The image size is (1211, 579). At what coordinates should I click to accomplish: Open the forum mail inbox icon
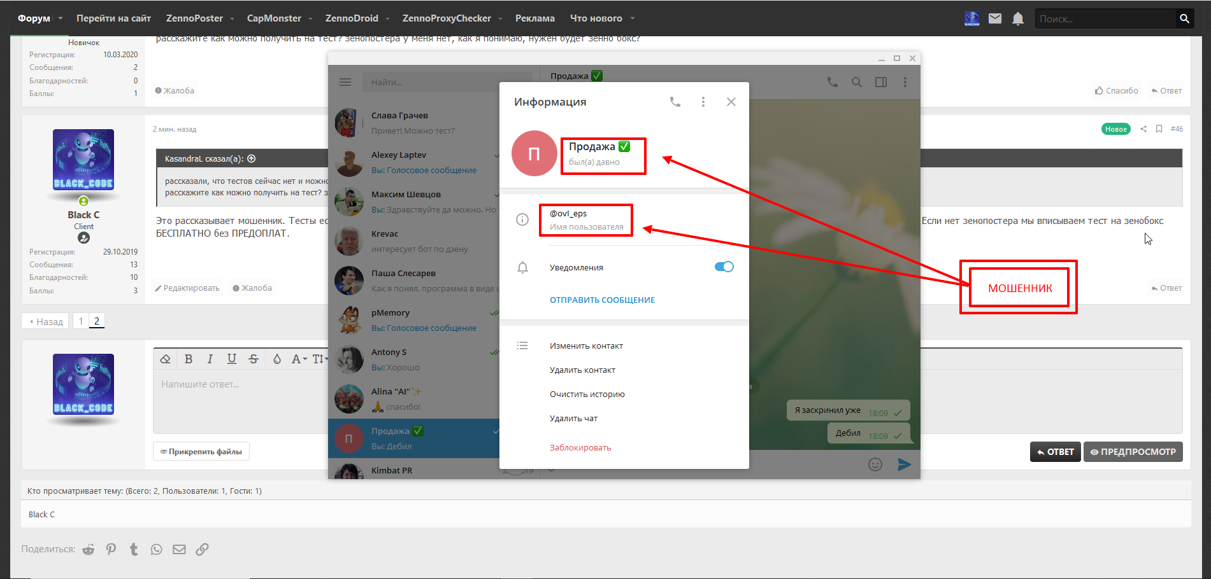click(x=995, y=18)
